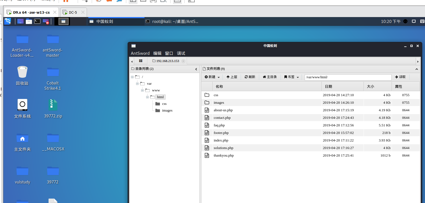The width and height of the screenshot is (425, 203).
Task: Collapse the html tree node
Action: click(148, 97)
